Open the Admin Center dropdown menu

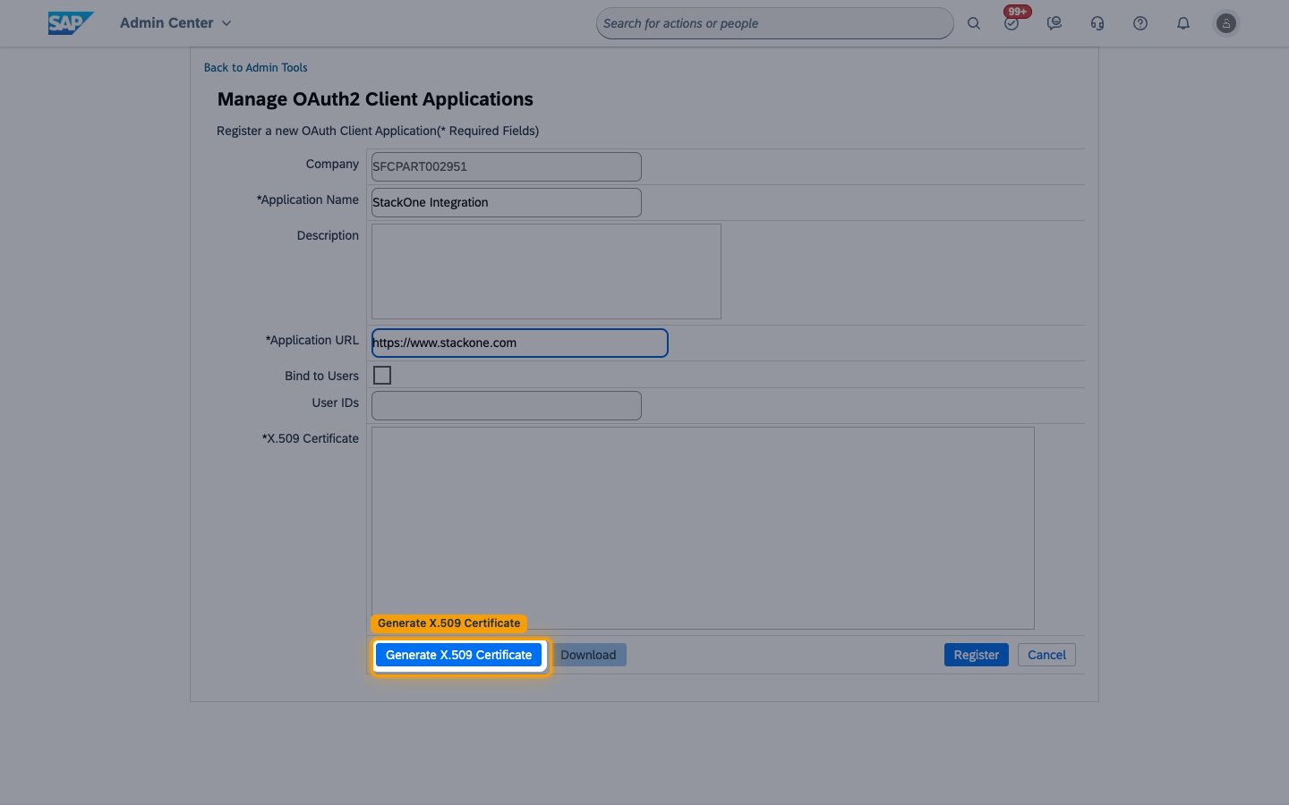(176, 23)
